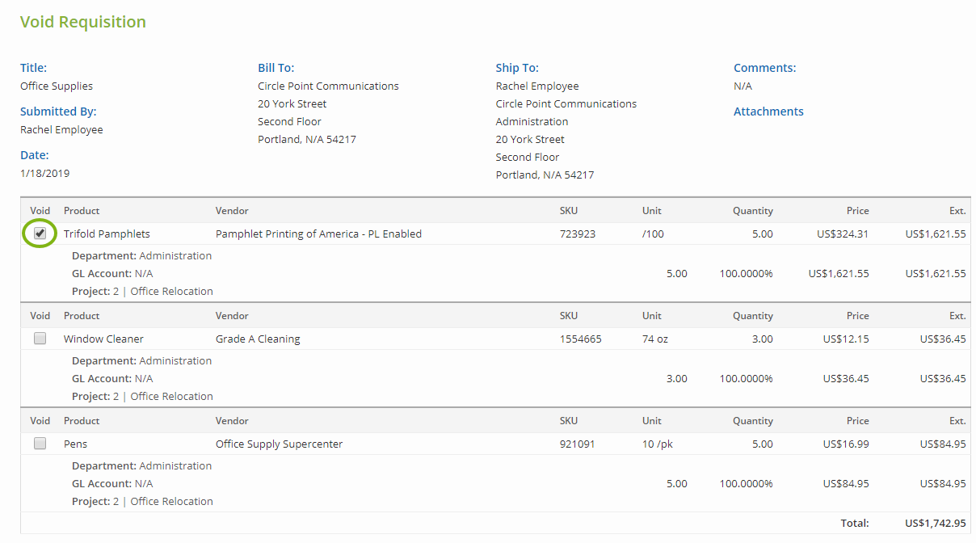Select vendor Pamphlet Printing of America
976x543 pixels.
(318, 234)
